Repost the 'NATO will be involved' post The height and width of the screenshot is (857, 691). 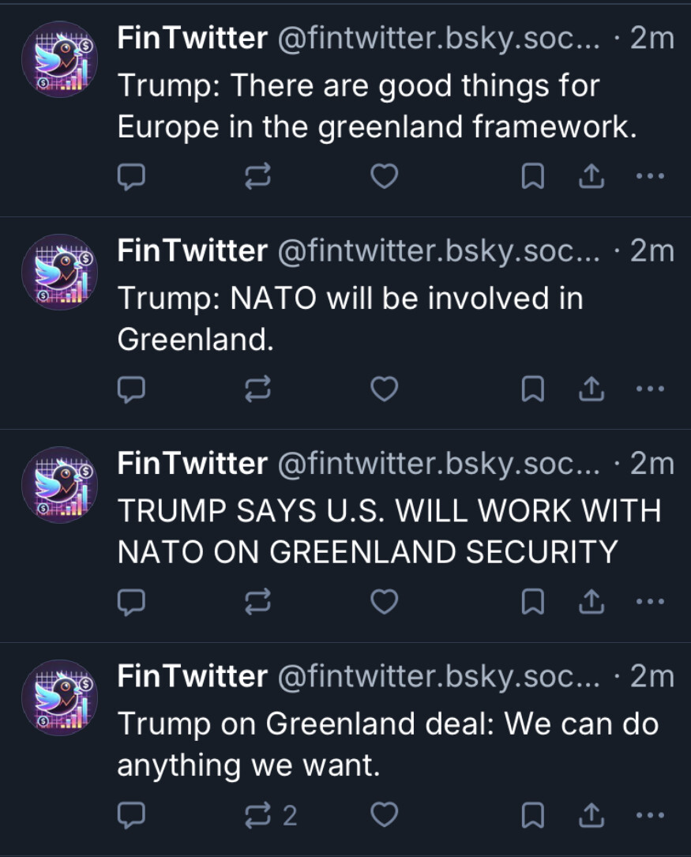(x=257, y=389)
